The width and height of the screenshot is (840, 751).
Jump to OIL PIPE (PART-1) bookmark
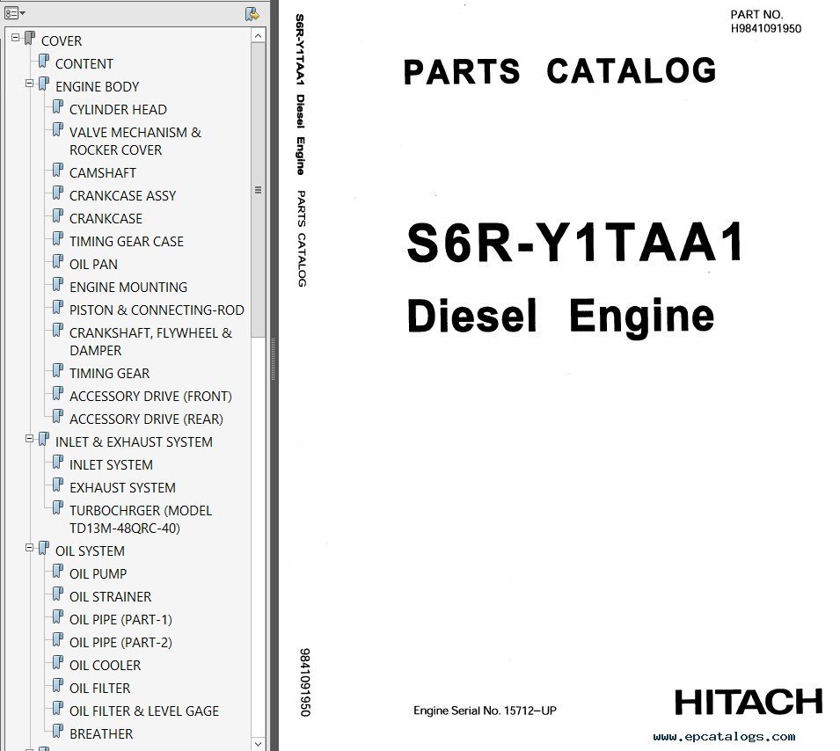[x=121, y=620]
